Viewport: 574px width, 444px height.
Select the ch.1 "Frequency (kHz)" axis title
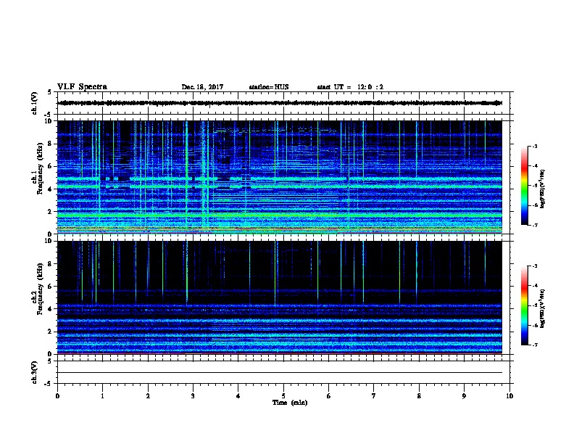40,168
